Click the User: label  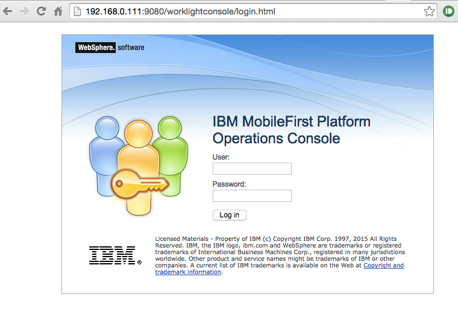(x=221, y=157)
